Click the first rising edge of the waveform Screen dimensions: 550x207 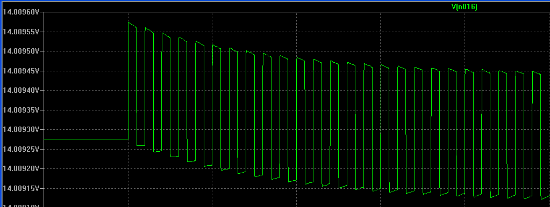pos(128,81)
